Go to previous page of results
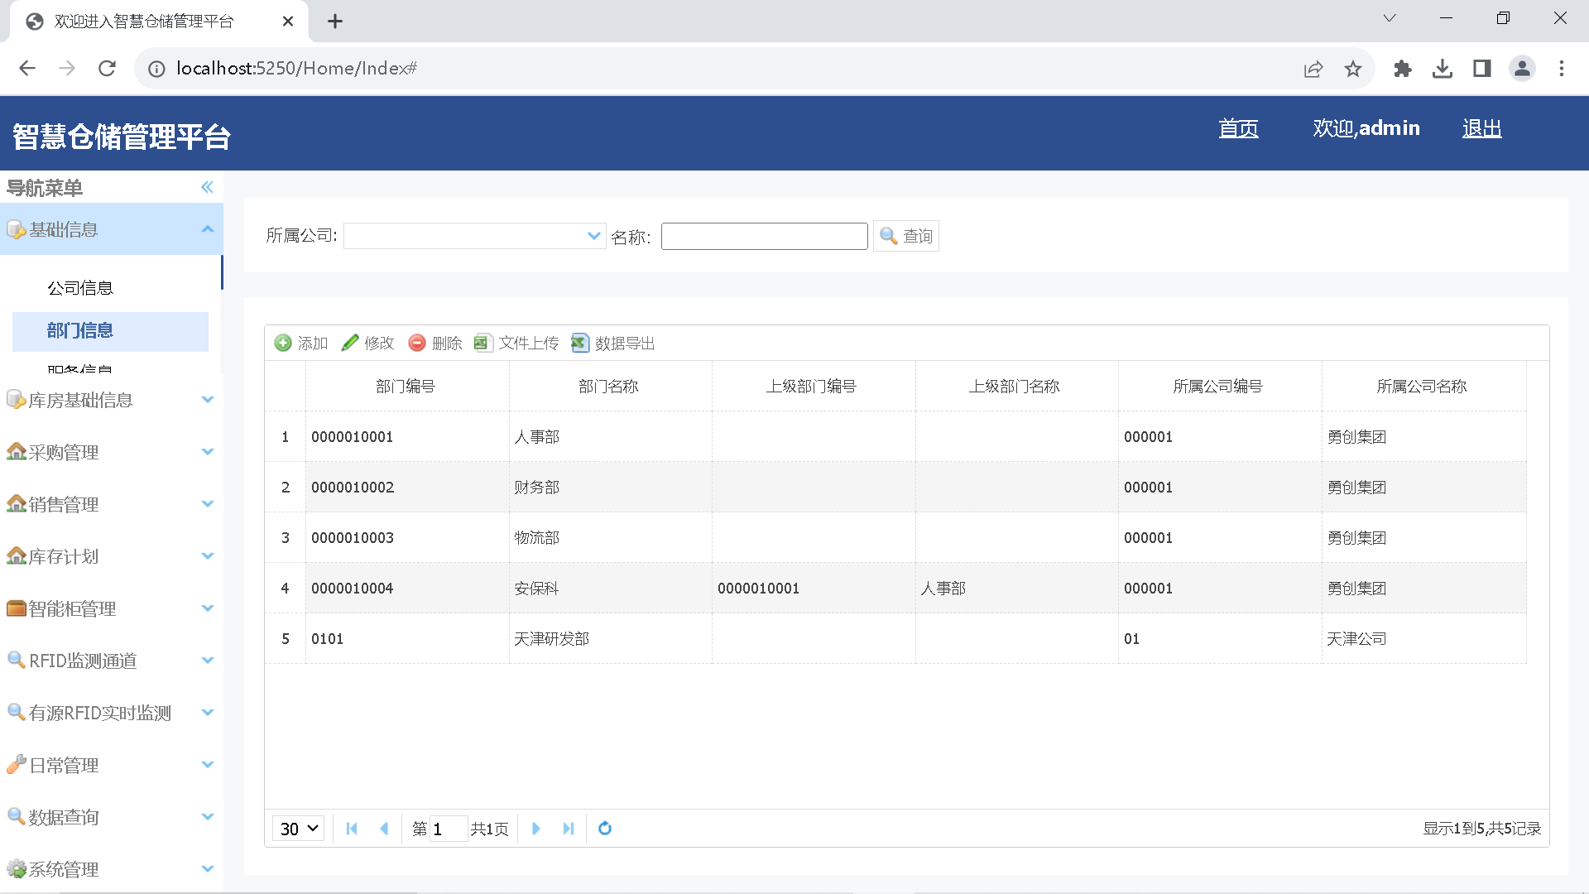Viewport: 1589px width, 894px height. click(x=384, y=829)
